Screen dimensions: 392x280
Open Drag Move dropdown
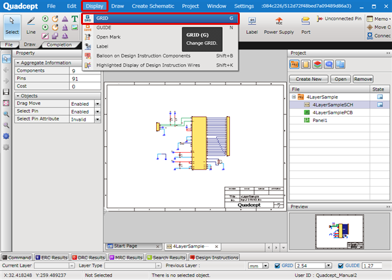click(97, 104)
